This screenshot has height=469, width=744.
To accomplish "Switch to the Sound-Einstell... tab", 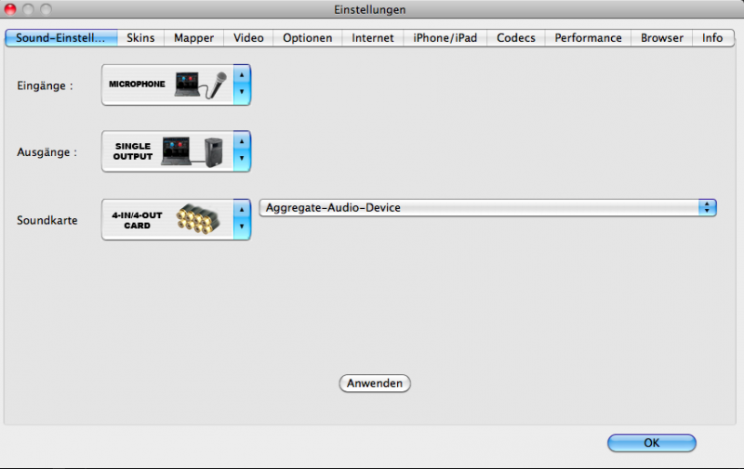I will click(x=61, y=38).
